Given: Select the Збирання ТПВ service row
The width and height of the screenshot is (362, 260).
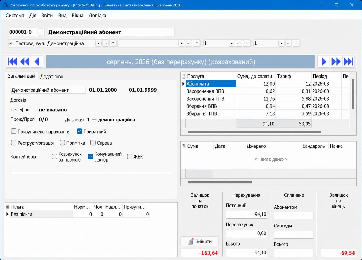Looking at the screenshot, I should tap(268, 114).
